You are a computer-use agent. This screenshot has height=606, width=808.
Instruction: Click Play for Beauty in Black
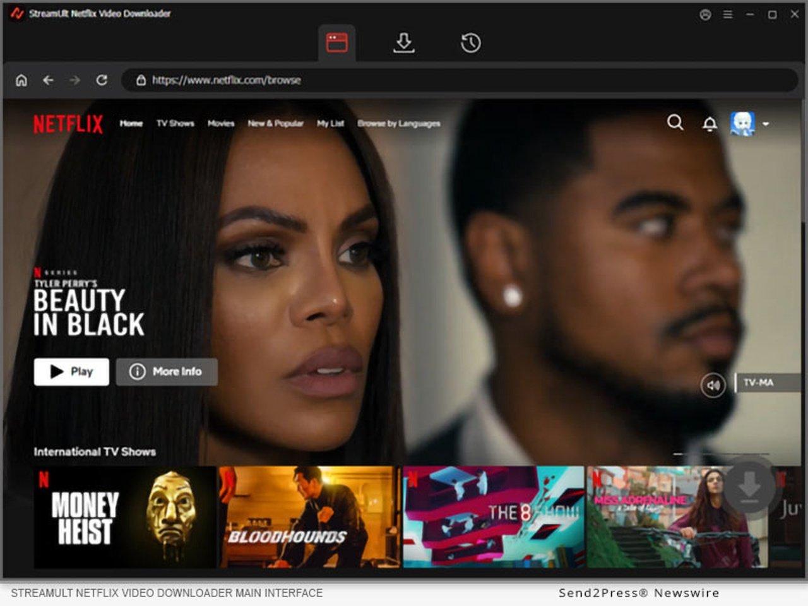71,372
